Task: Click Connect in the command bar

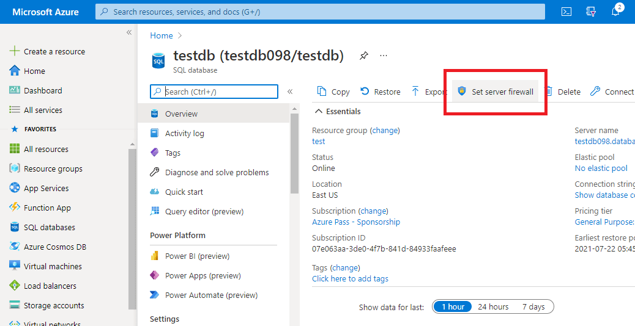Action: (612, 92)
